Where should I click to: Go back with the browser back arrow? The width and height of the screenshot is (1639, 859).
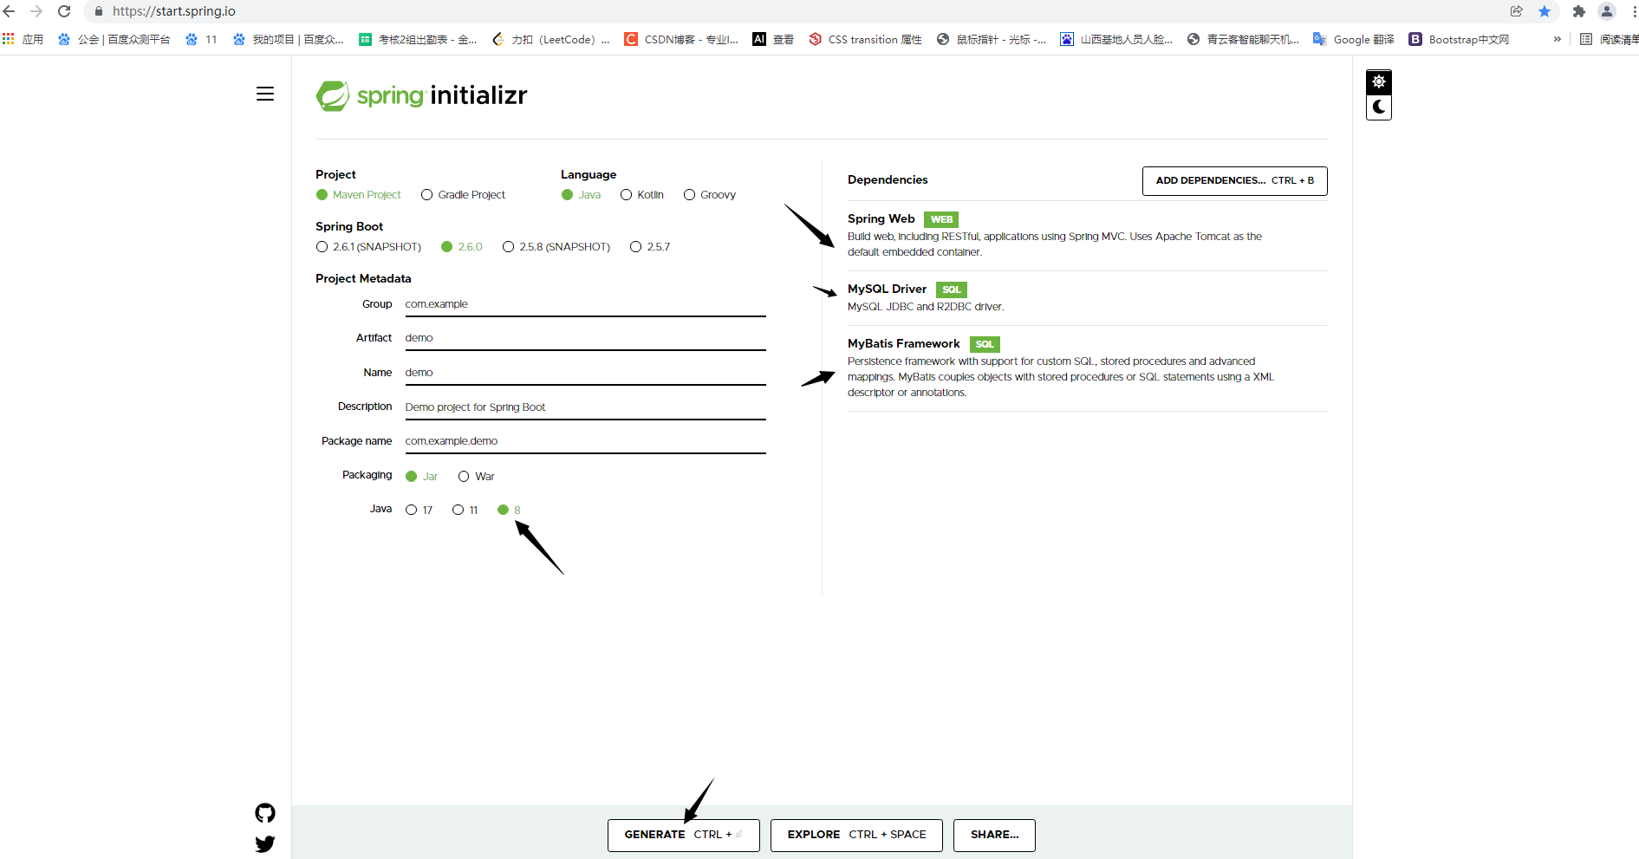[x=10, y=11]
